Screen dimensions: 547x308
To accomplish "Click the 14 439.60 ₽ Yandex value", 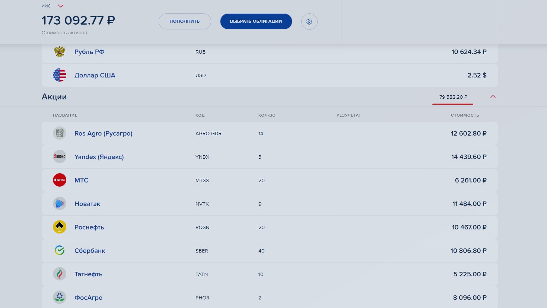I will click(x=469, y=157).
